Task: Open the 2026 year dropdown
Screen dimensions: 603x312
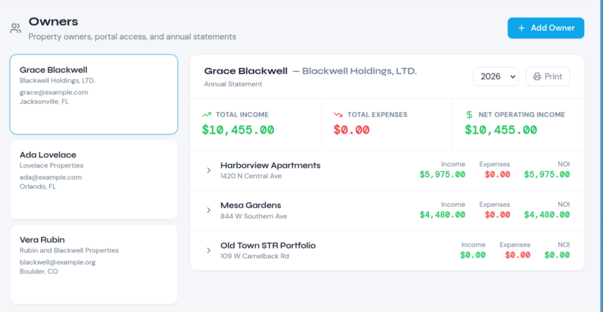Action: (x=496, y=77)
